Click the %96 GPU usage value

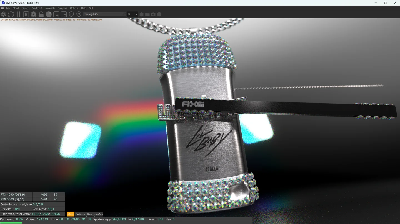44,195
